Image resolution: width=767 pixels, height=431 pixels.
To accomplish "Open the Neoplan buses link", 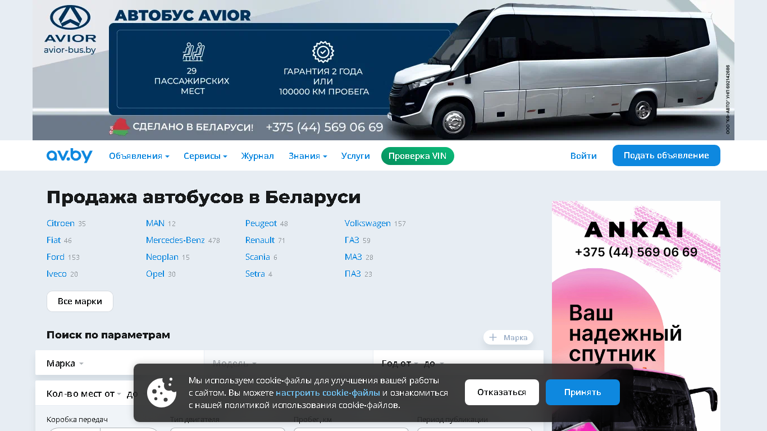I will coord(162,257).
